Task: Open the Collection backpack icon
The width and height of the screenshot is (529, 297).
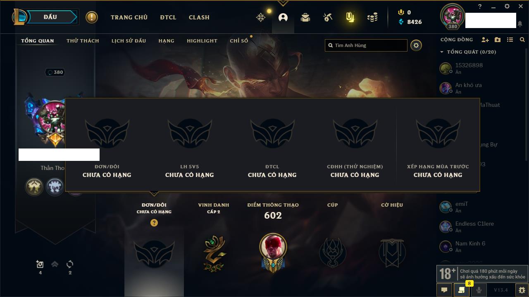Action: tap(305, 17)
